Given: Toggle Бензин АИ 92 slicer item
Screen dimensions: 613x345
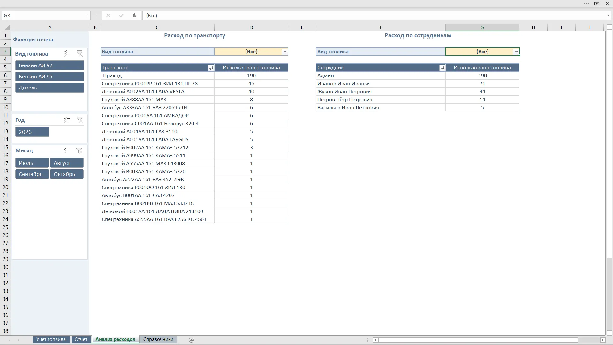Looking at the screenshot, I should coord(50,65).
